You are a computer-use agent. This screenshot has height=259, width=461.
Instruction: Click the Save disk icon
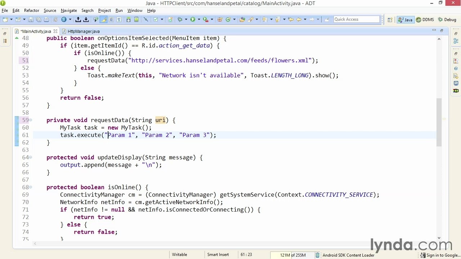31,19
